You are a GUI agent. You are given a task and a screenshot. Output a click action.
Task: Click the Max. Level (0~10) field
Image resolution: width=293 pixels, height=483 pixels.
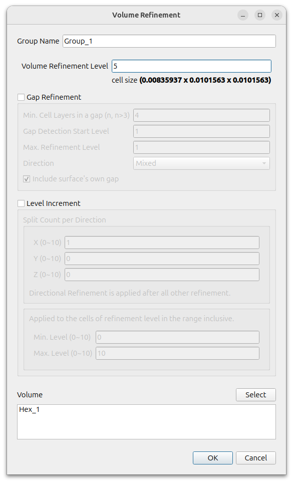[178, 353]
